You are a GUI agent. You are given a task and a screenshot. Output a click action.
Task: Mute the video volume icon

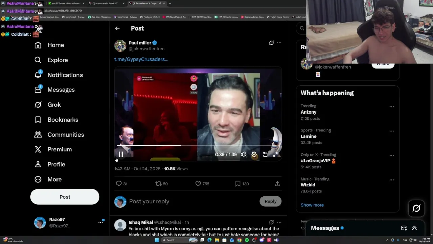(244, 155)
